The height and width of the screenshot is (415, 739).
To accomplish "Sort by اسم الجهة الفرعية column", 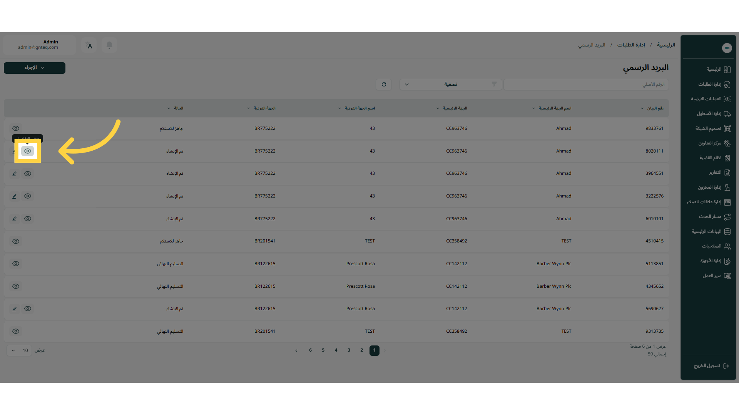I will click(356, 108).
